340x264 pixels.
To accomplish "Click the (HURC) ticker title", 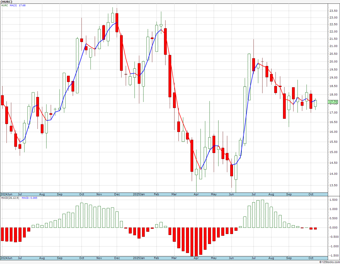I will 7,2.
